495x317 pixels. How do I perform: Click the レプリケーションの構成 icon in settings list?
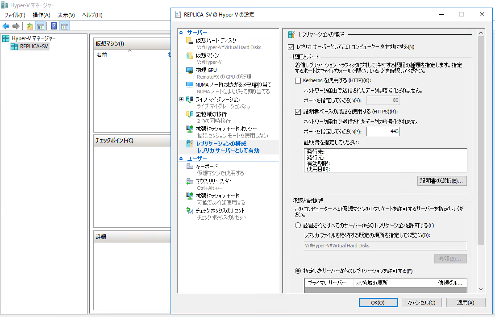pyautogui.click(x=189, y=144)
